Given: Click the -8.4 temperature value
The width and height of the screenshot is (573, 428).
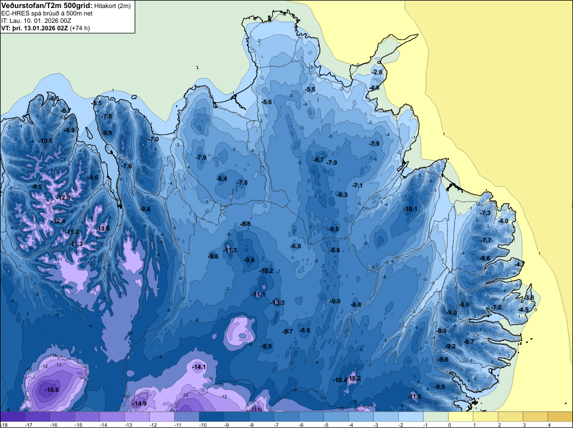Looking at the screenshot, I should 222,179.
